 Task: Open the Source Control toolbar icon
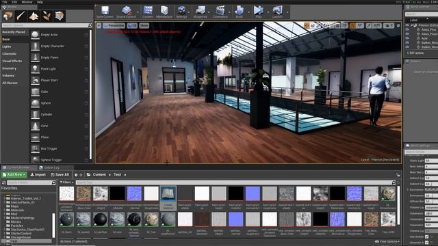click(126, 11)
